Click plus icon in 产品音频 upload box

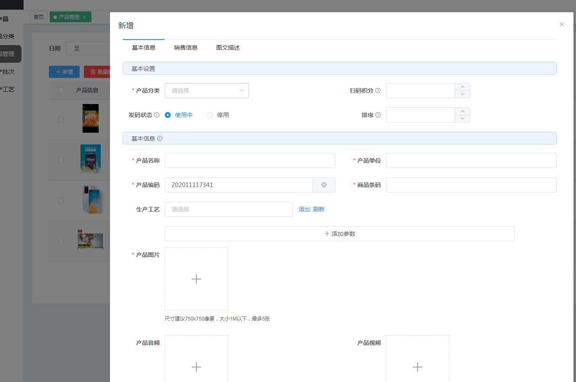196,367
